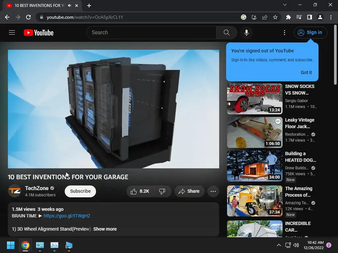Click in the YouTube Search field
The height and width of the screenshot is (253, 338).
[151, 33]
